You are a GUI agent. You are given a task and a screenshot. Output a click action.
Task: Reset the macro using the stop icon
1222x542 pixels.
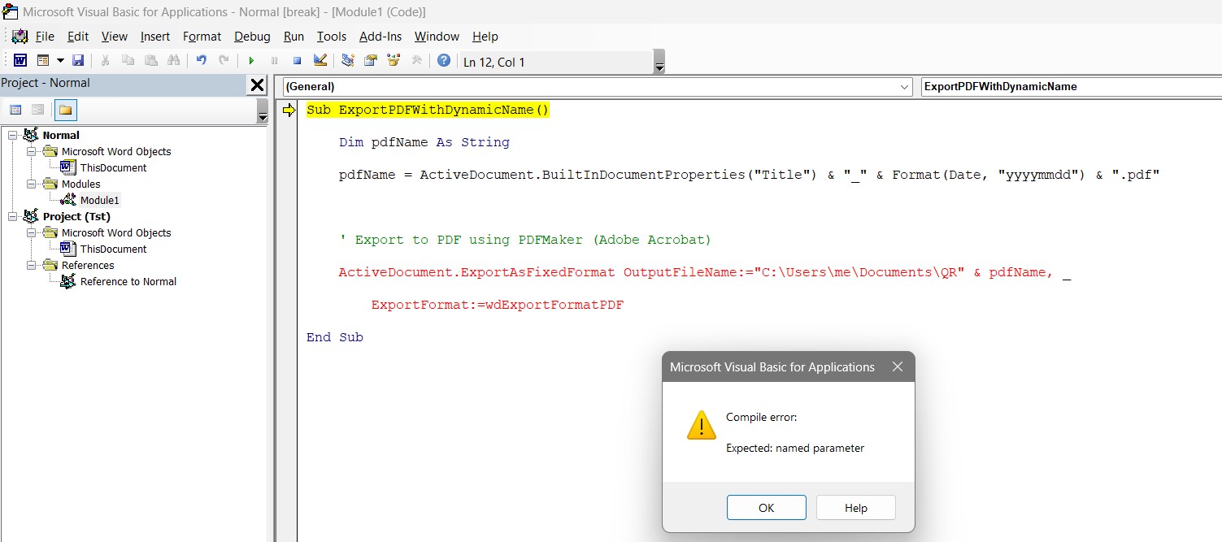[297, 60]
